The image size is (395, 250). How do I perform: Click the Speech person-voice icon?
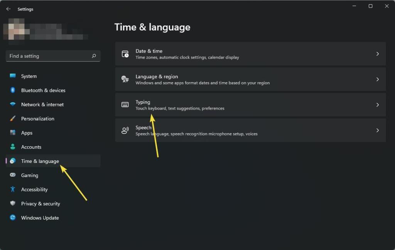(x=125, y=130)
